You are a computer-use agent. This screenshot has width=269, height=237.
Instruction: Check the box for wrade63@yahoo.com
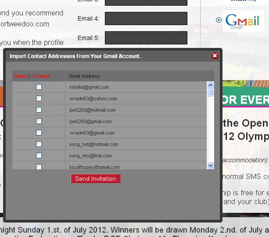(x=39, y=98)
